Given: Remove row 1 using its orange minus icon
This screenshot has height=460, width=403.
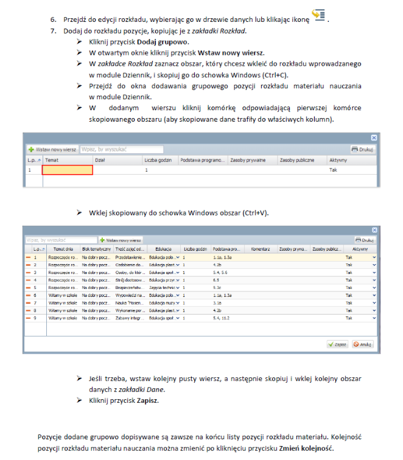Looking at the screenshot, I should point(28,257).
